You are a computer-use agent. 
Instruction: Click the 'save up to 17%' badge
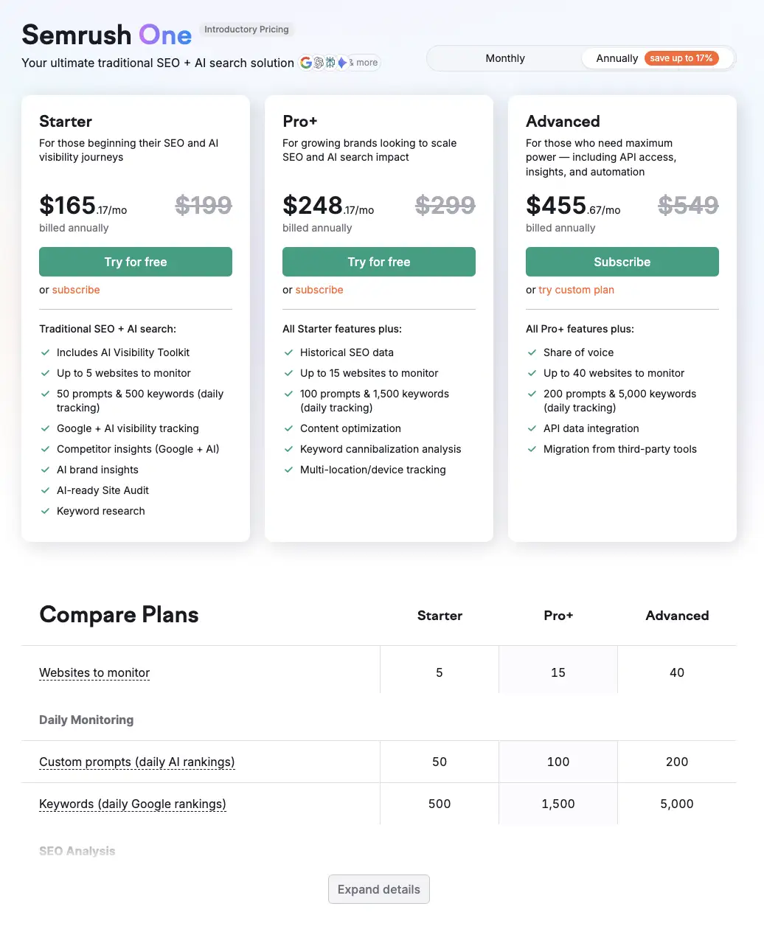[680, 58]
